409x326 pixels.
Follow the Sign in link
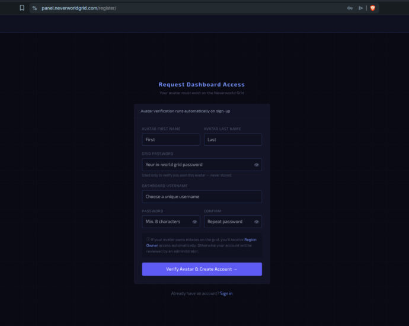(226, 293)
